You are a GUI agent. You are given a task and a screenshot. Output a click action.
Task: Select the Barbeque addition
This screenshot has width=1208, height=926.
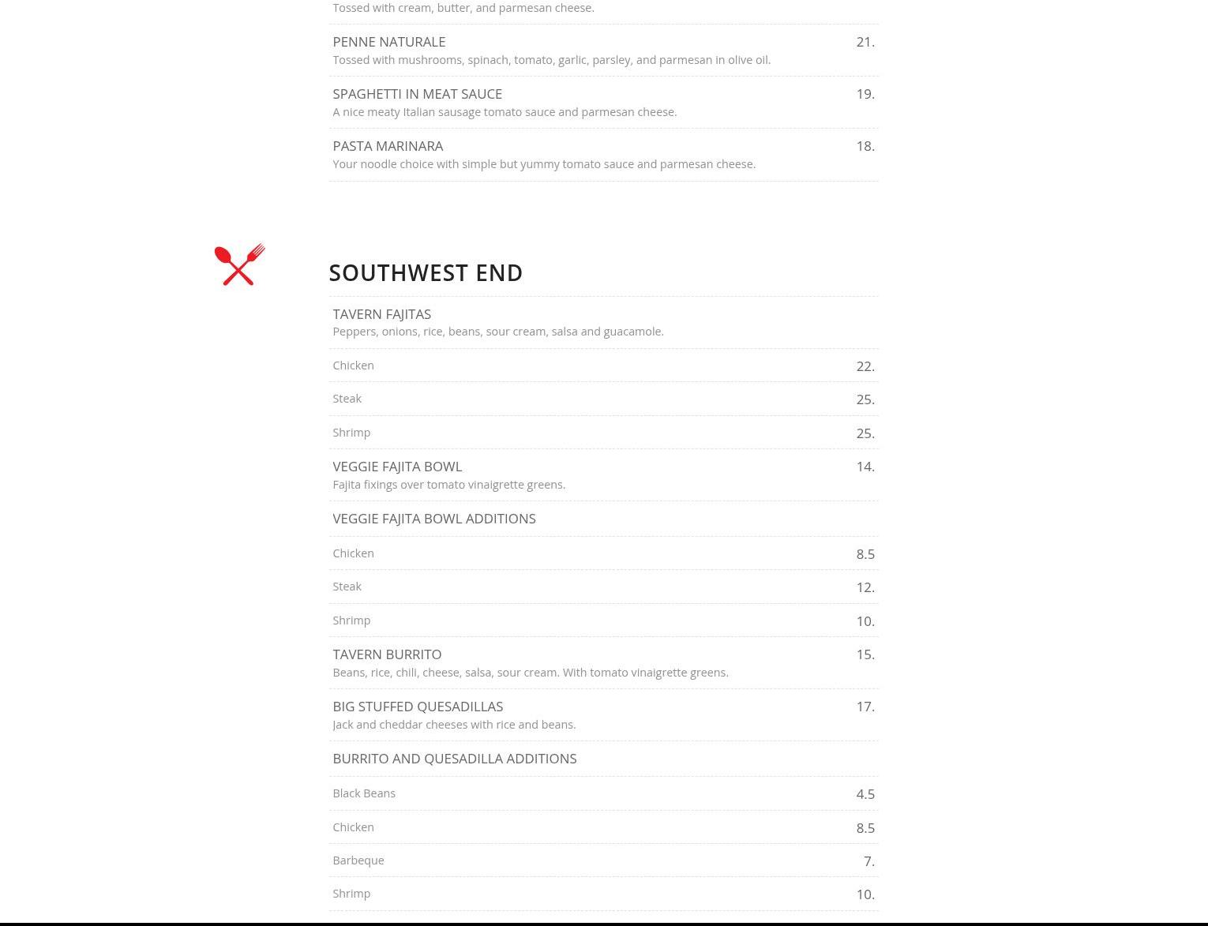click(x=358, y=860)
